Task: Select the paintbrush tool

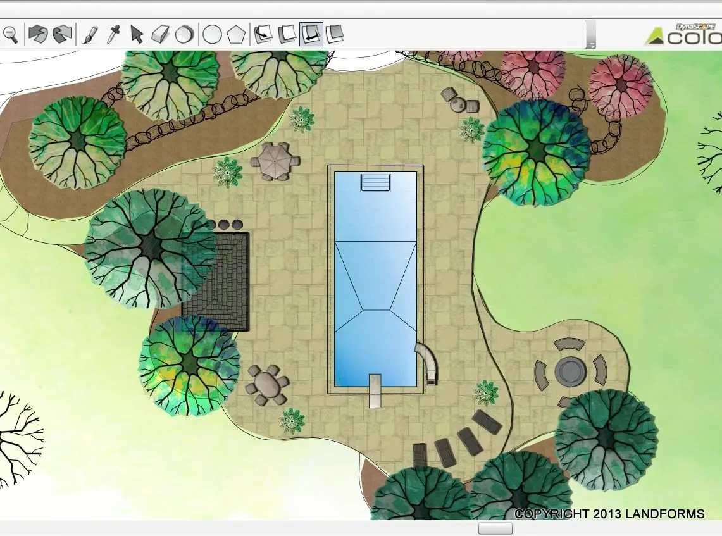Action: coord(90,35)
